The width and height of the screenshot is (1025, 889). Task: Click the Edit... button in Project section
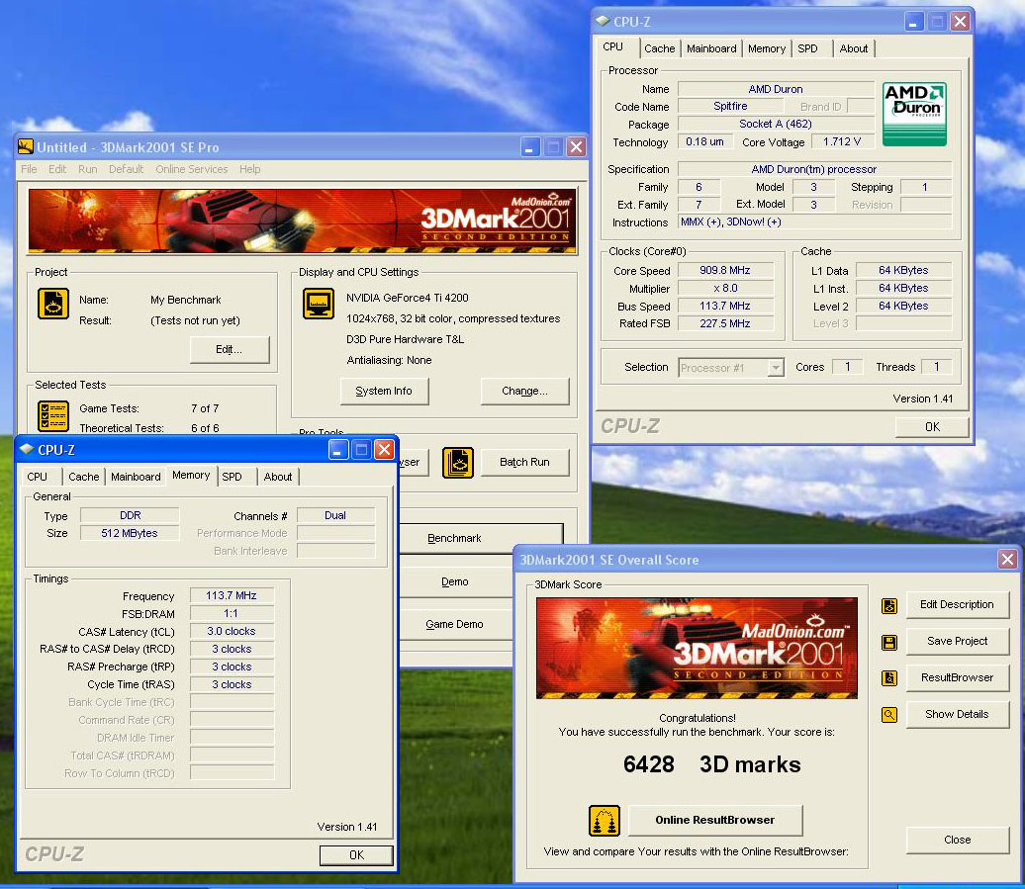pos(230,349)
